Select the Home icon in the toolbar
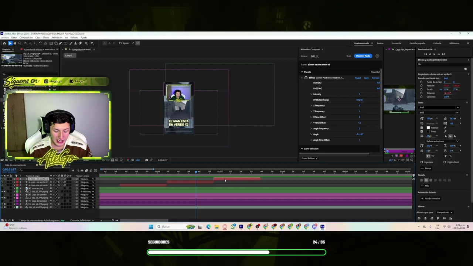This screenshot has height=266, width=473. click(x=4, y=43)
